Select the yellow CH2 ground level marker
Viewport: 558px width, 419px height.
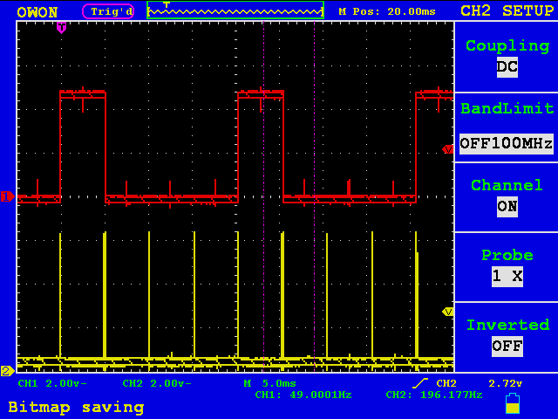(7, 371)
